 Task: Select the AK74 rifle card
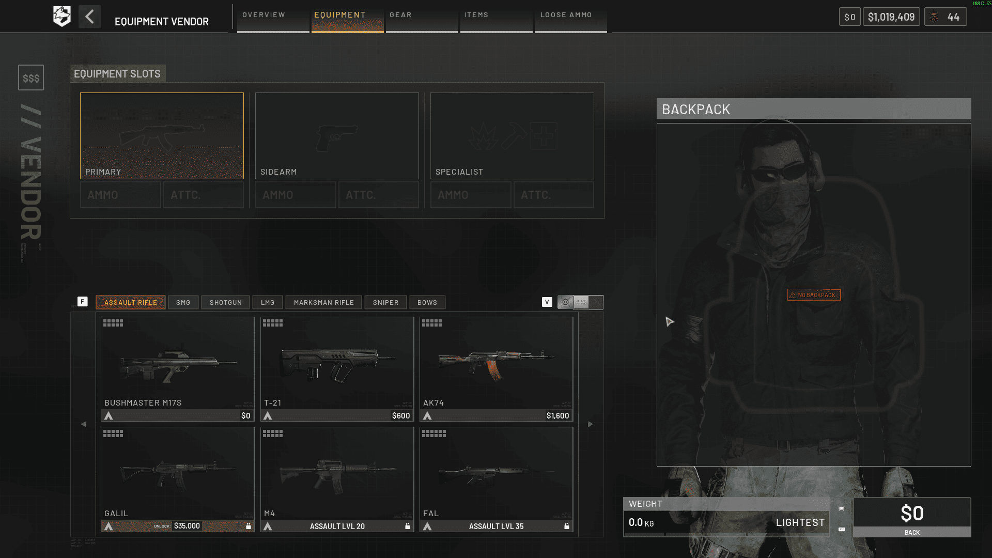[496, 369]
